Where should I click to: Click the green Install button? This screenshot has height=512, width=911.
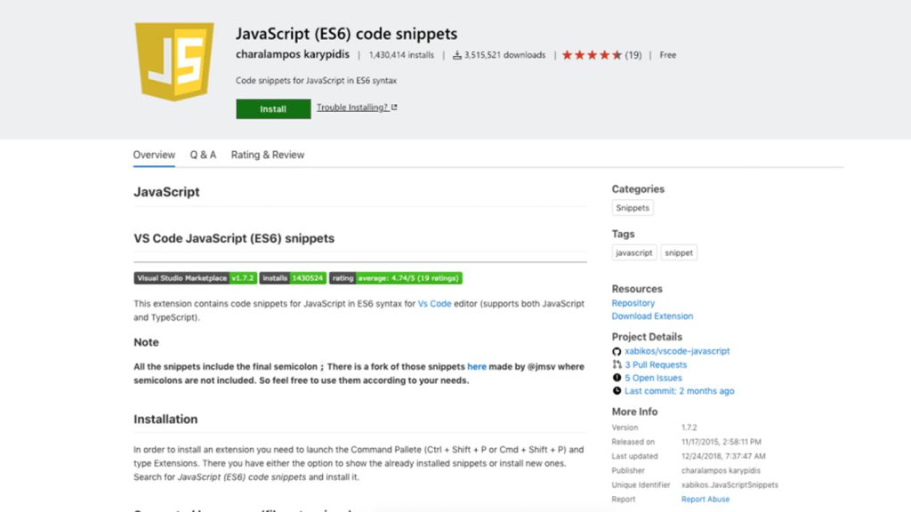click(x=273, y=108)
